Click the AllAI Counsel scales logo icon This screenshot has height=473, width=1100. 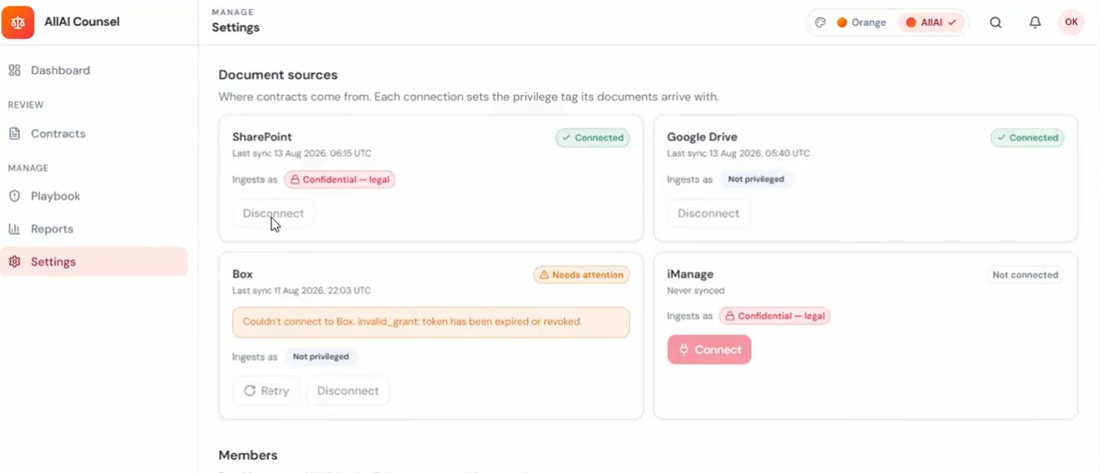(18, 22)
